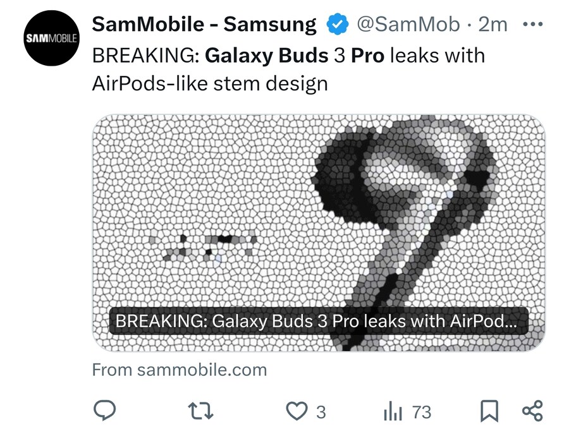Click the dark card headline caption overlay

(x=316, y=322)
